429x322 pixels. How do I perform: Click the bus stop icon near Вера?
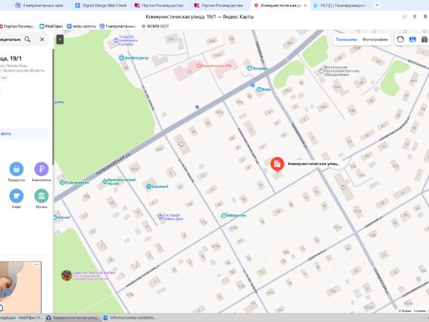(253, 85)
